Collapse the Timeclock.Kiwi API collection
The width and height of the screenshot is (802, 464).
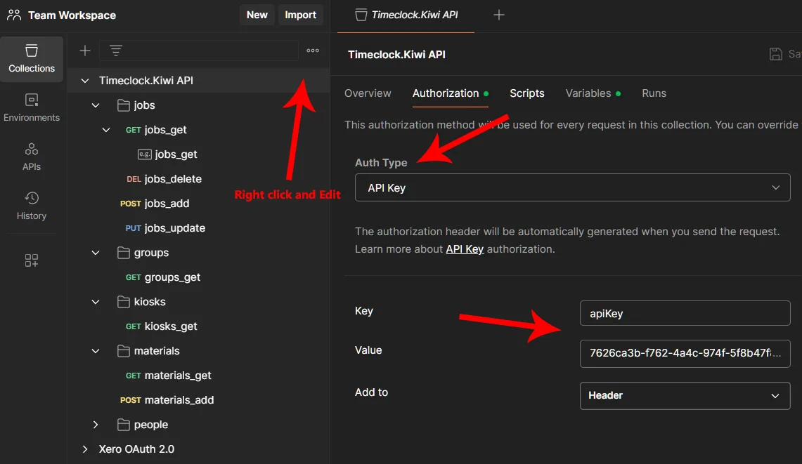[85, 81]
